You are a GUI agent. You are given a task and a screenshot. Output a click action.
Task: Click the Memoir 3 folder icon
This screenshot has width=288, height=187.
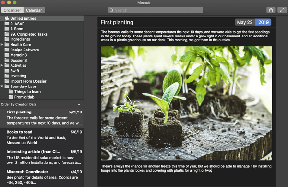tap(7, 55)
